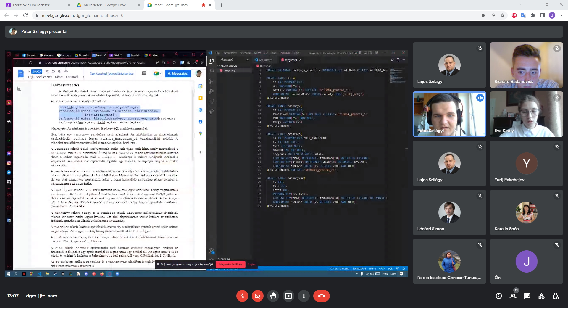Turn on the camera in Meet

[258, 296]
